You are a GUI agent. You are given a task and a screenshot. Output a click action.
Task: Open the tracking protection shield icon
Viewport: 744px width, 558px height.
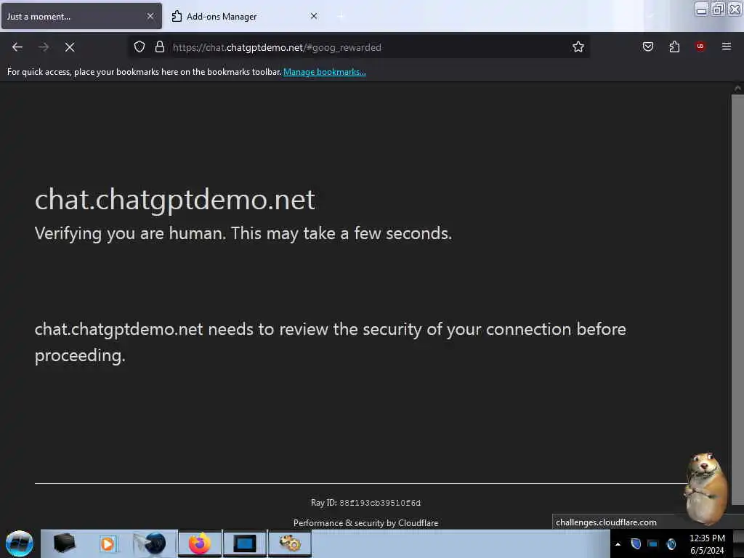click(139, 47)
